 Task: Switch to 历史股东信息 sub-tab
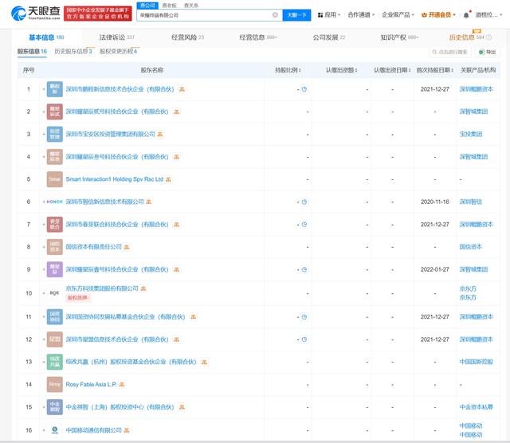tap(73, 51)
